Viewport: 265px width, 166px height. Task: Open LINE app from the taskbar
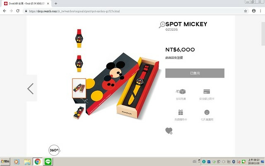tap(48, 161)
